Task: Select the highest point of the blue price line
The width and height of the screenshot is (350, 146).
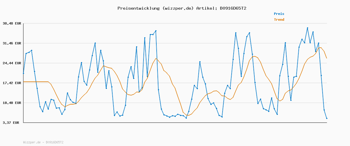Action: tap(307, 28)
